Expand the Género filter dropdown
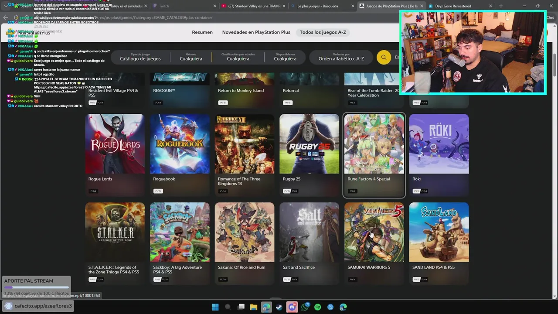Viewport: 558px width, 314px height. 191,57
